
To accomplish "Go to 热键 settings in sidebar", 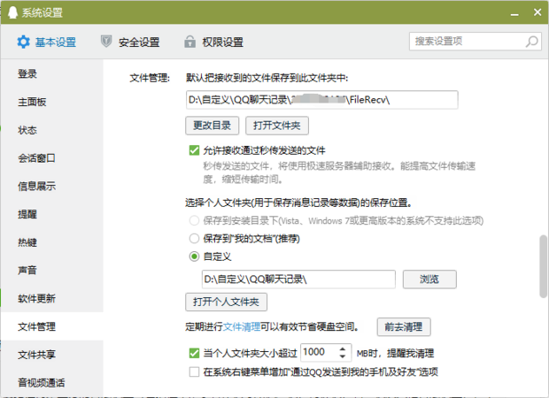I will pyautogui.click(x=27, y=242).
